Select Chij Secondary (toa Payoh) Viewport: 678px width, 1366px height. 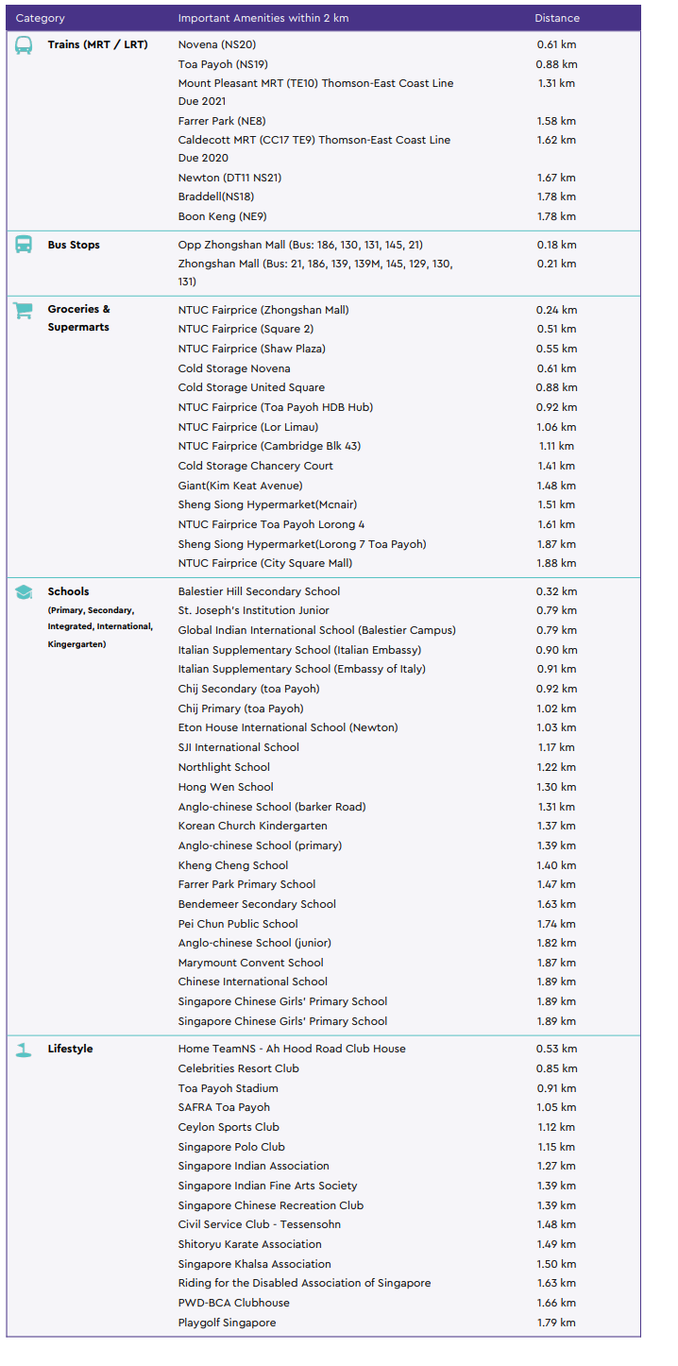[249, 689]
